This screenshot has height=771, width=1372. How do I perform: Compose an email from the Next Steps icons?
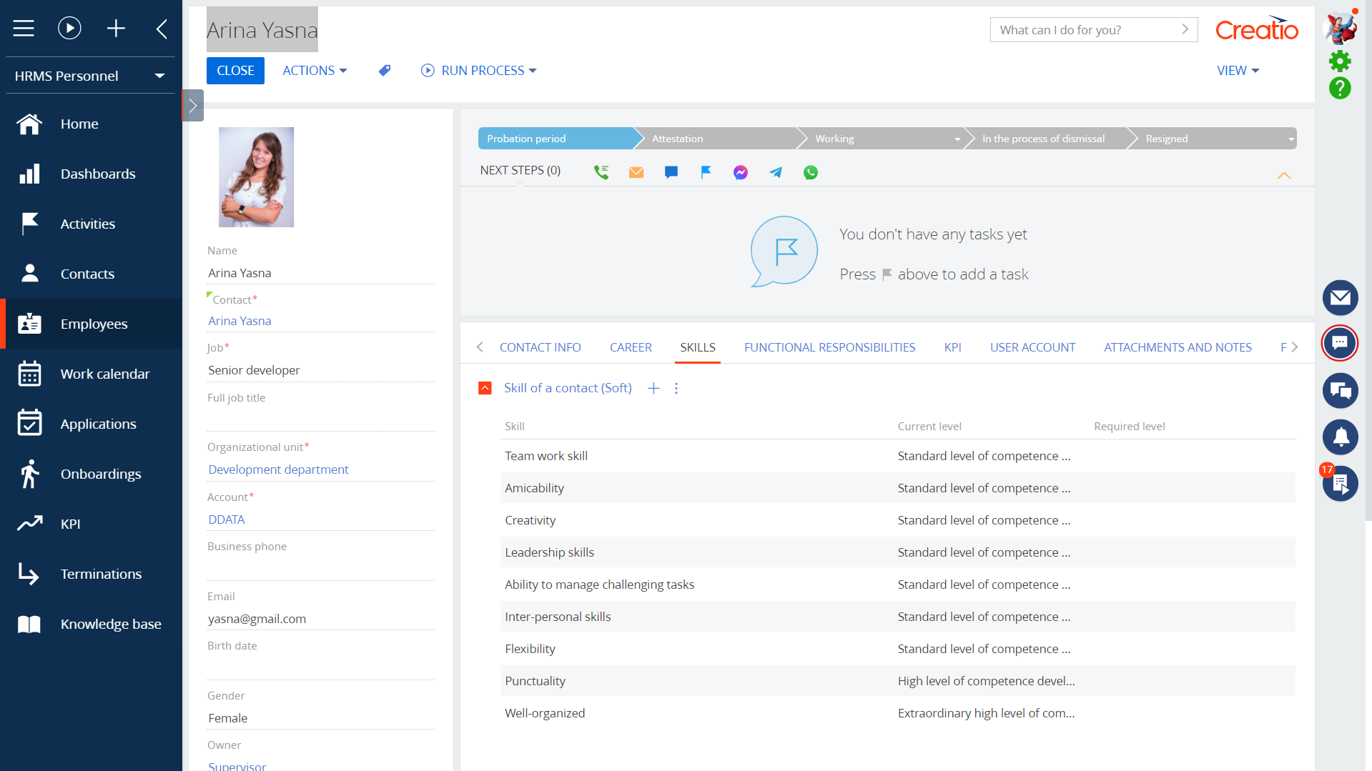click(636, 171)
